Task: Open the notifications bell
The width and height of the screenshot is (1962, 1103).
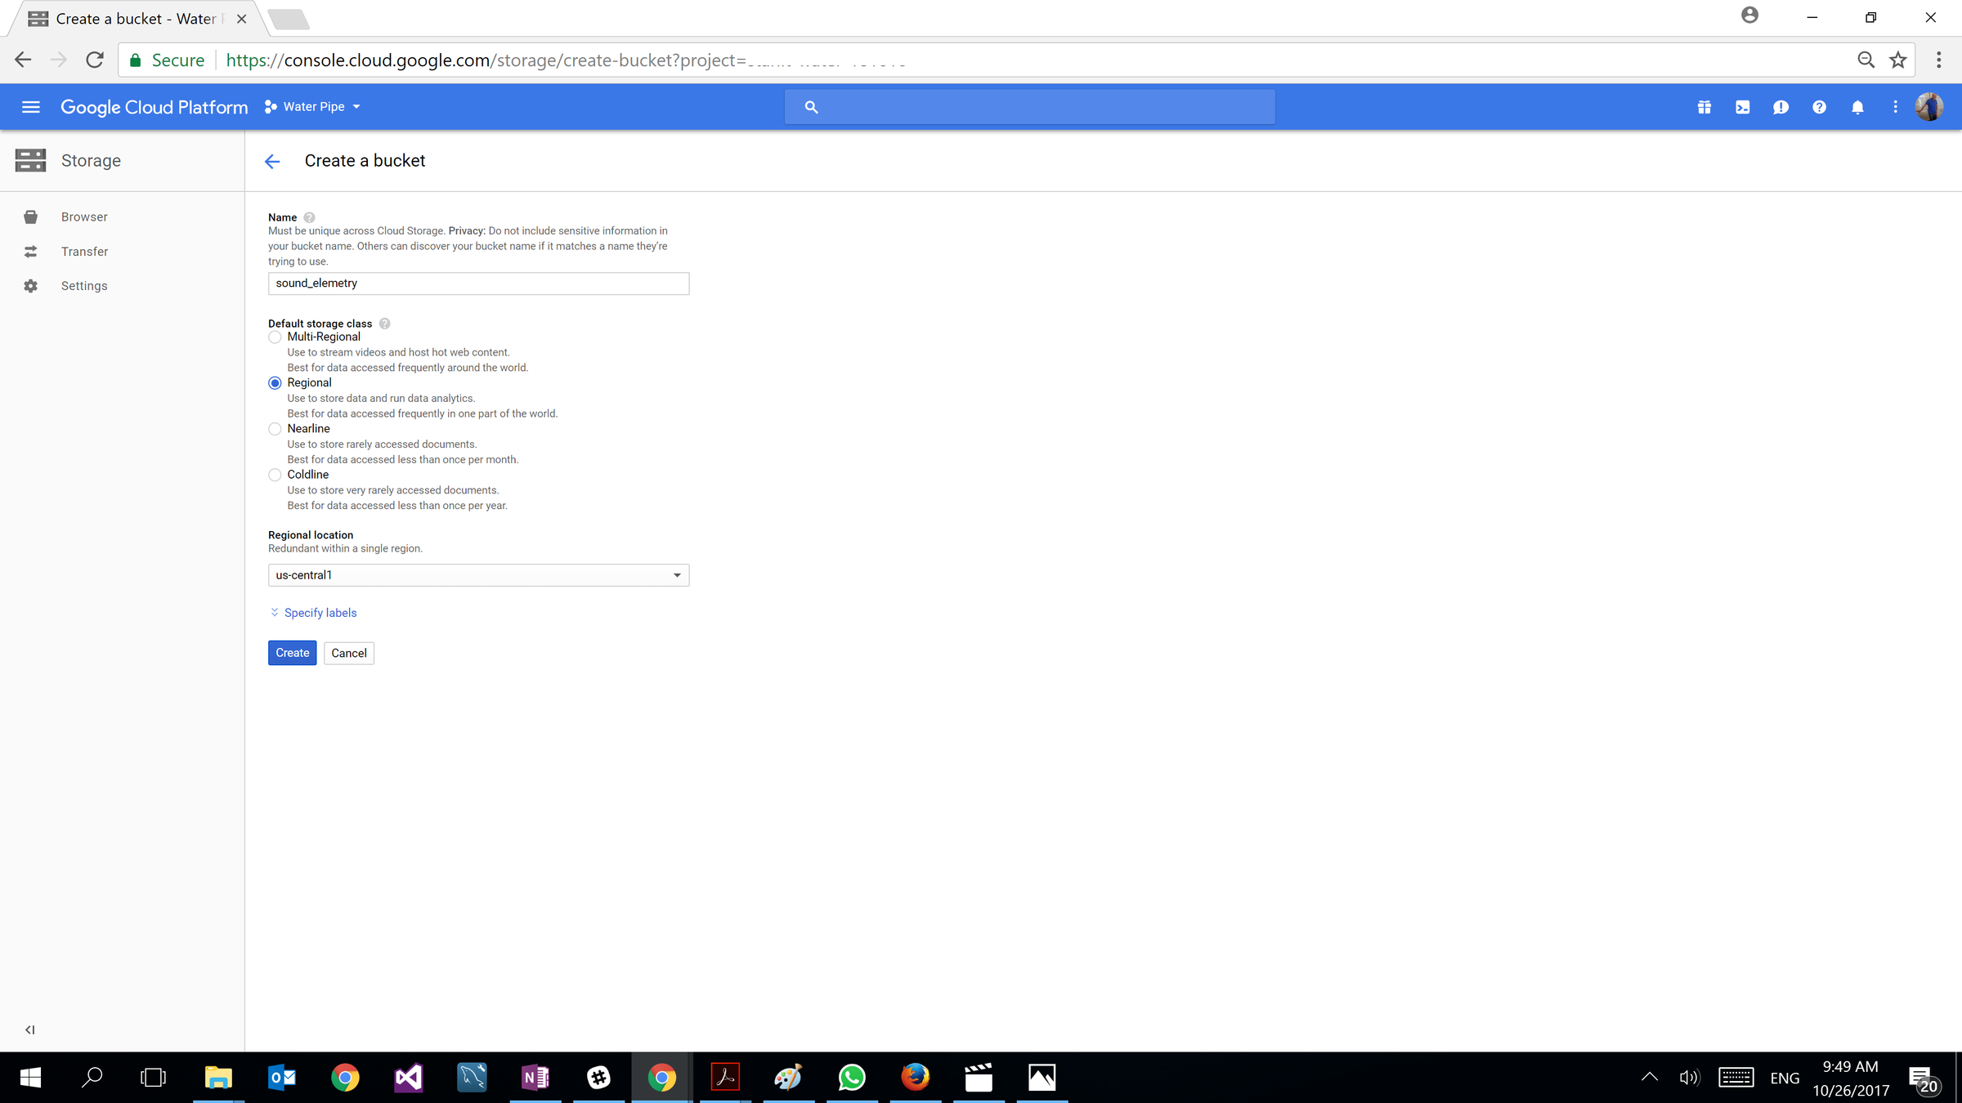Action: [1857, 107]
